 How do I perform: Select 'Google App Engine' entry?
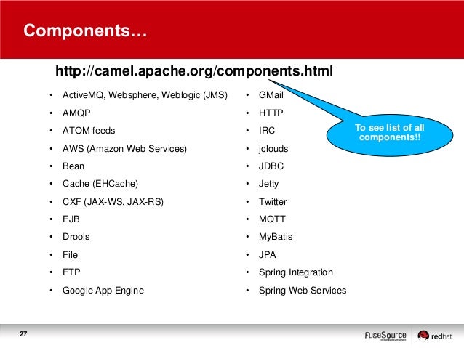(x=103, y=291)
